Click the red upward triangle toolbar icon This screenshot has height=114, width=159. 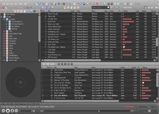click(94, 4)
